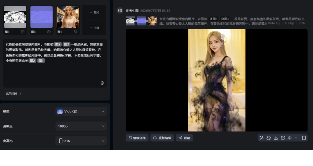Click the 投稿 submit button
Image resolution: width=313 pixels, height=166 pixels.
[x=184, y=138]
